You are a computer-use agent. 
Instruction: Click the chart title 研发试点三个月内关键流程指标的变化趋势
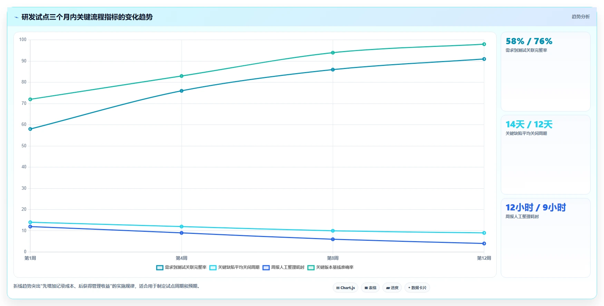[87, 17]
